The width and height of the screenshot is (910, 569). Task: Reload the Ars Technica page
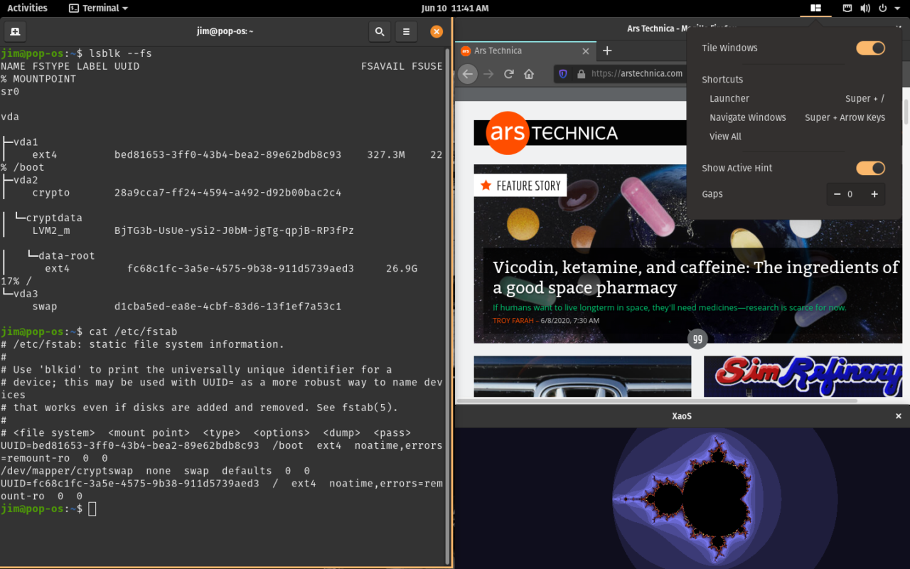tap(509, 73)
